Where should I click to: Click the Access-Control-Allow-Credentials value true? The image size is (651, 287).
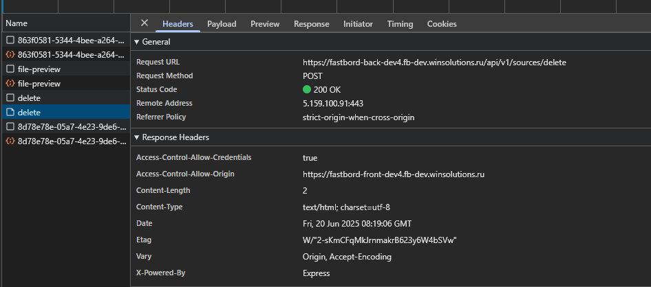click(x=310, y=158)
